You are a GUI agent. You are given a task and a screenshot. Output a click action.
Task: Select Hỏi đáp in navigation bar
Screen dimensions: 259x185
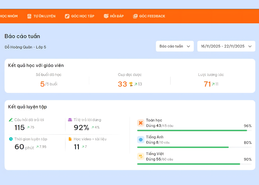point(117,16)
